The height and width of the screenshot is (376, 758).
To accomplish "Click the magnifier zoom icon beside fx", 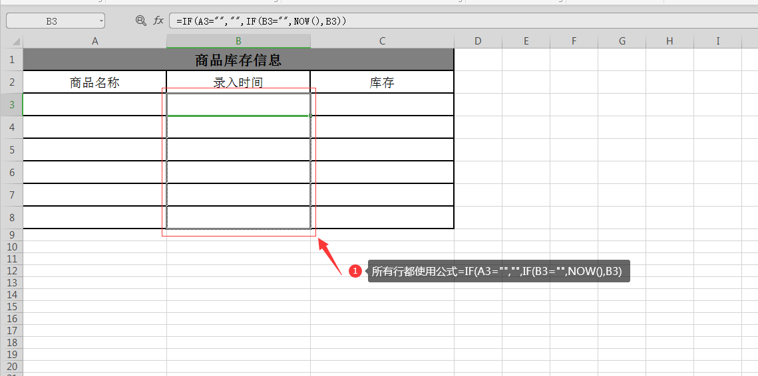I will 140,21.
